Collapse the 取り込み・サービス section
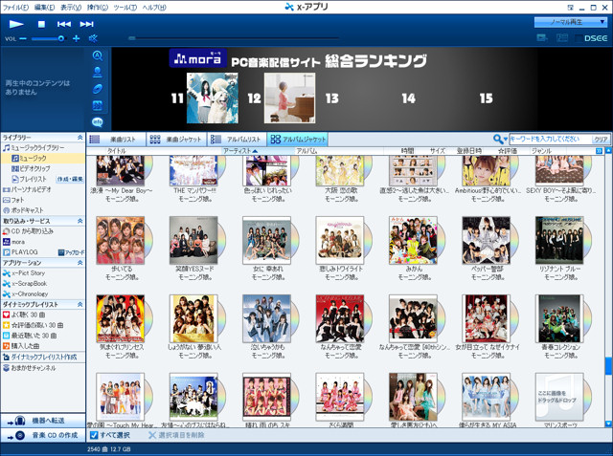The width and height of the screenshot is (613, 456). [79, 221]
